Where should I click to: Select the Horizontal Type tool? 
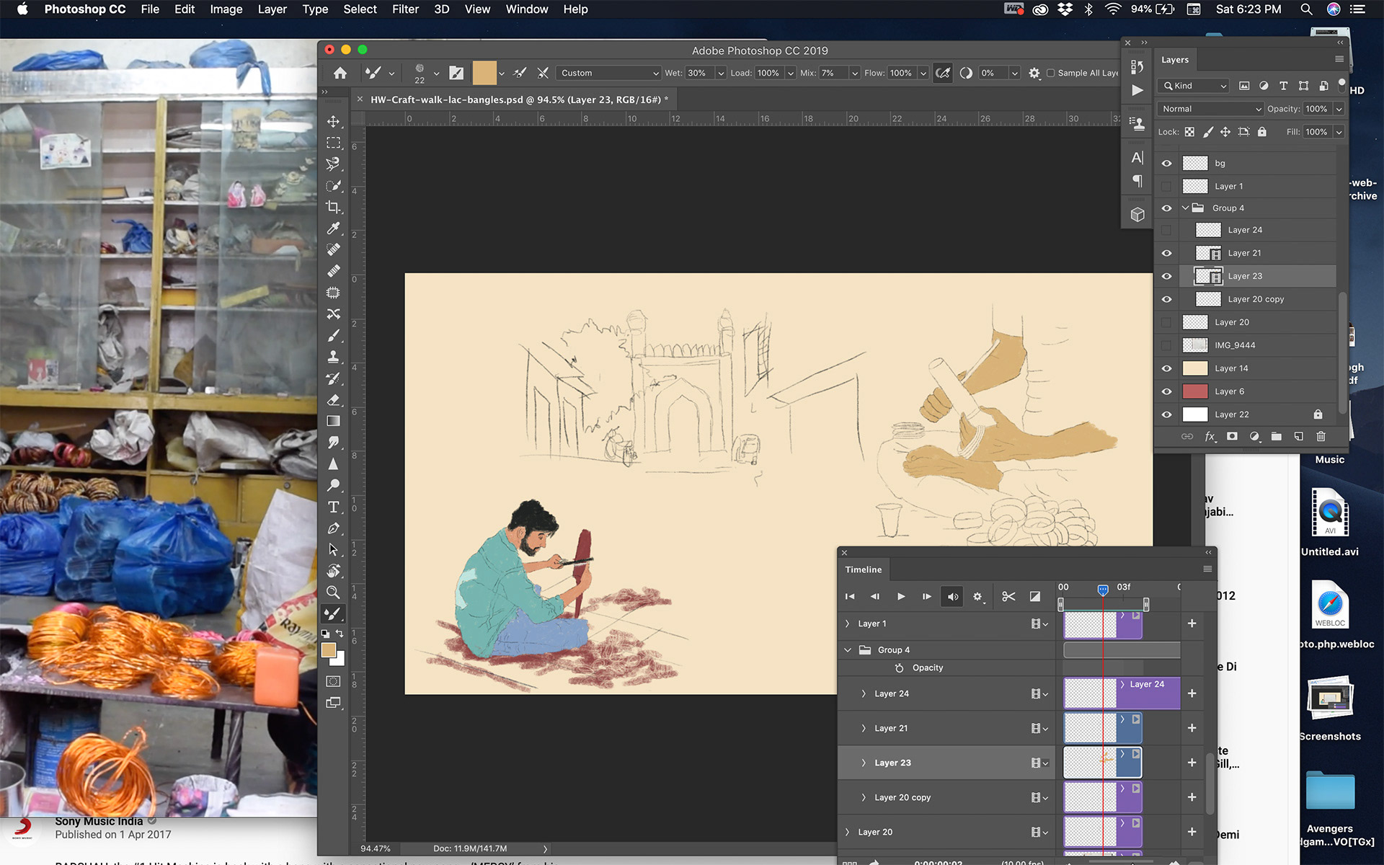(x=333, y=507)
